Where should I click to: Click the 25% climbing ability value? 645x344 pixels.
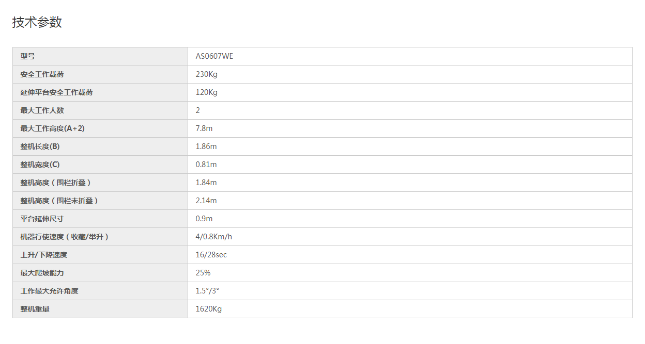203,273
